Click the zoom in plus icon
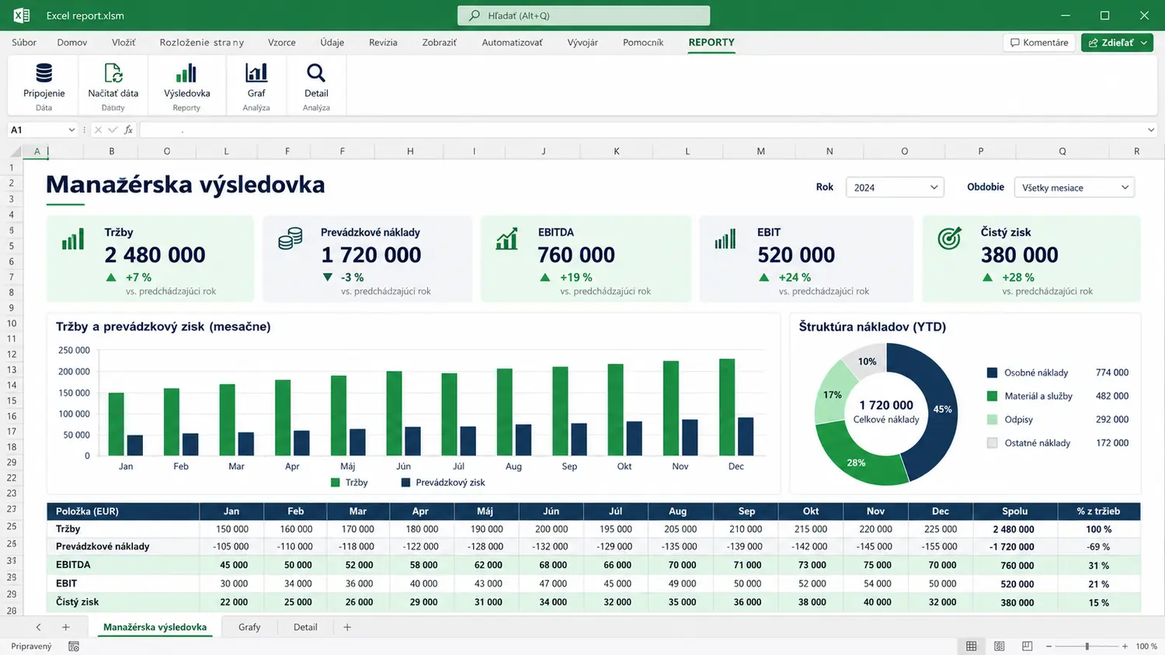 click(x=1125, y=646)
